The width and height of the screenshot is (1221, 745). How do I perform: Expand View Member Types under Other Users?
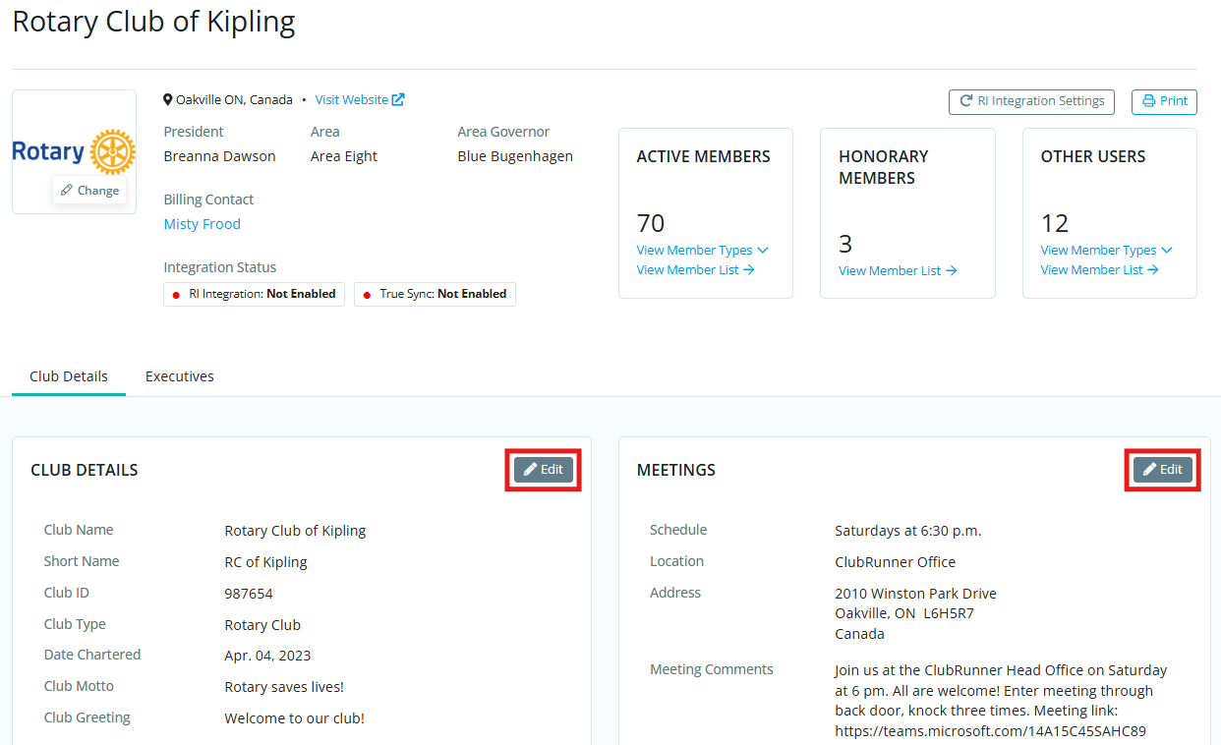tap(1106, 251)
